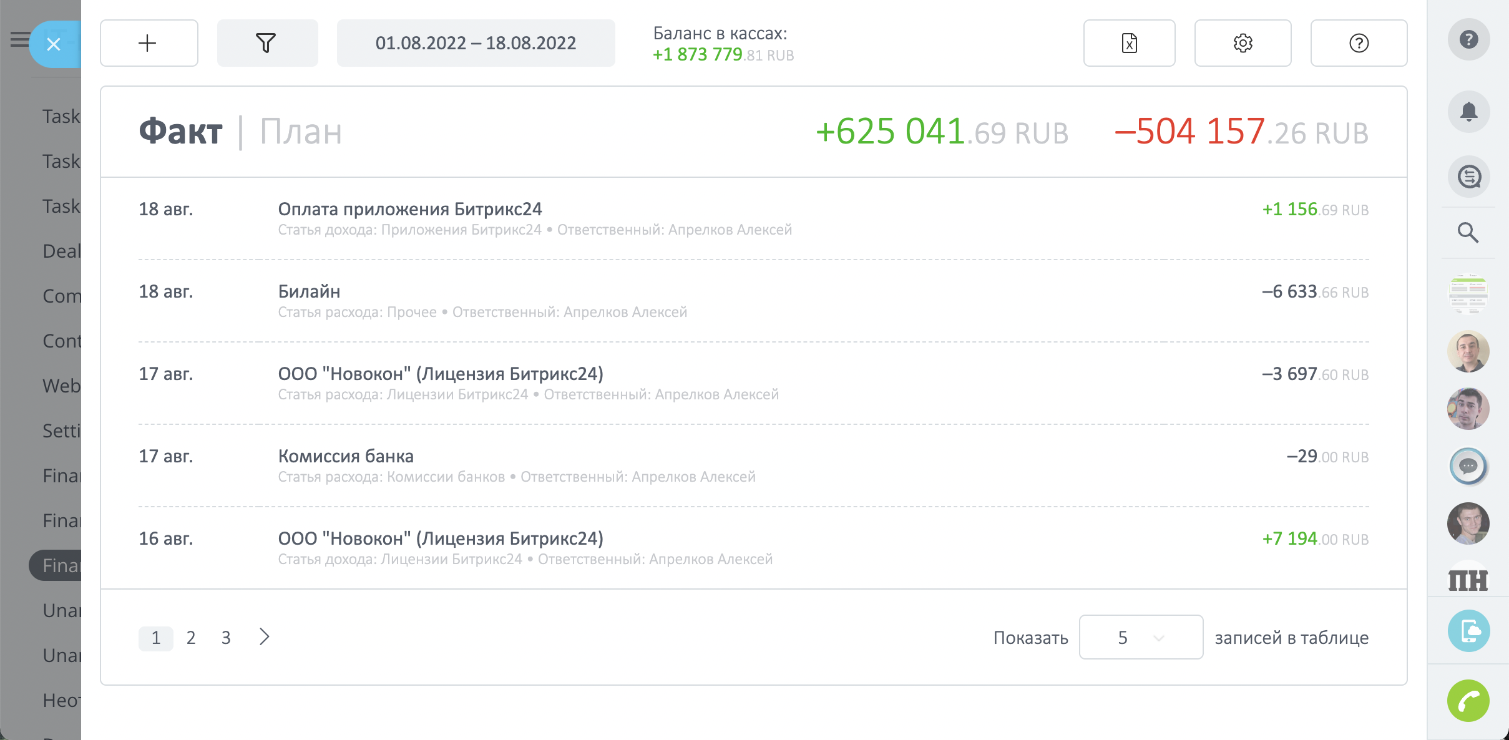Select the Факт tab
The image size is (1509, 740).
pyautogui.click(x=180, y=132)
